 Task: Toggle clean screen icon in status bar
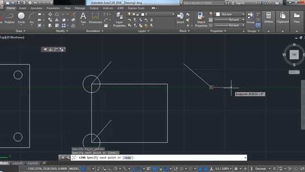(302, 169)
